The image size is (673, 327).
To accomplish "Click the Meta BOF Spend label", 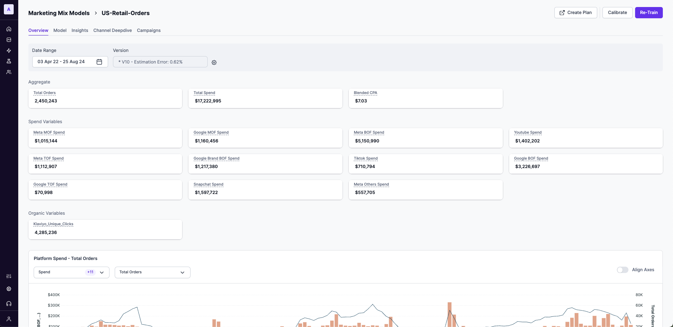I will click(x=369, y=133).
